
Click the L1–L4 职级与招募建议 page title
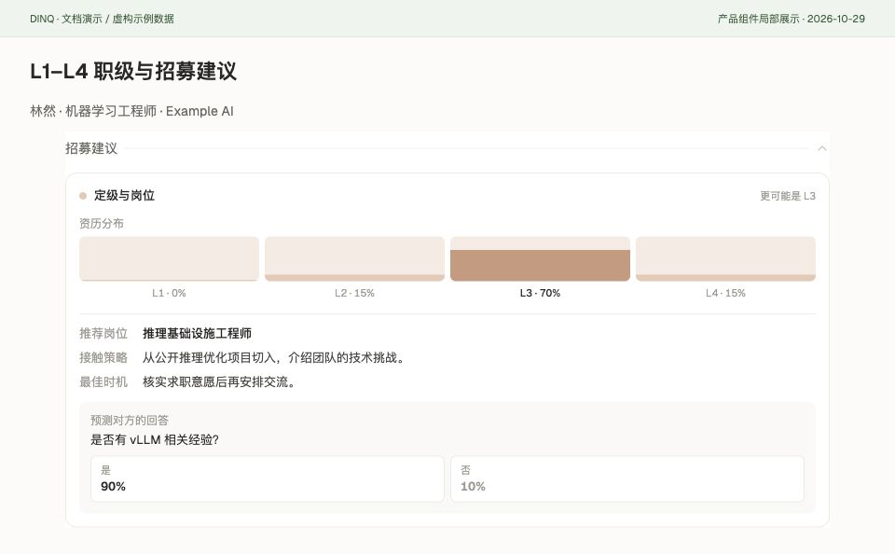[x=133, y=72]
